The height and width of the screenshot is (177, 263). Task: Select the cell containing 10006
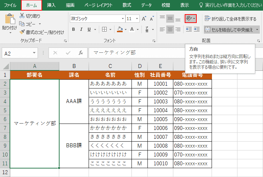coord(160,128)
